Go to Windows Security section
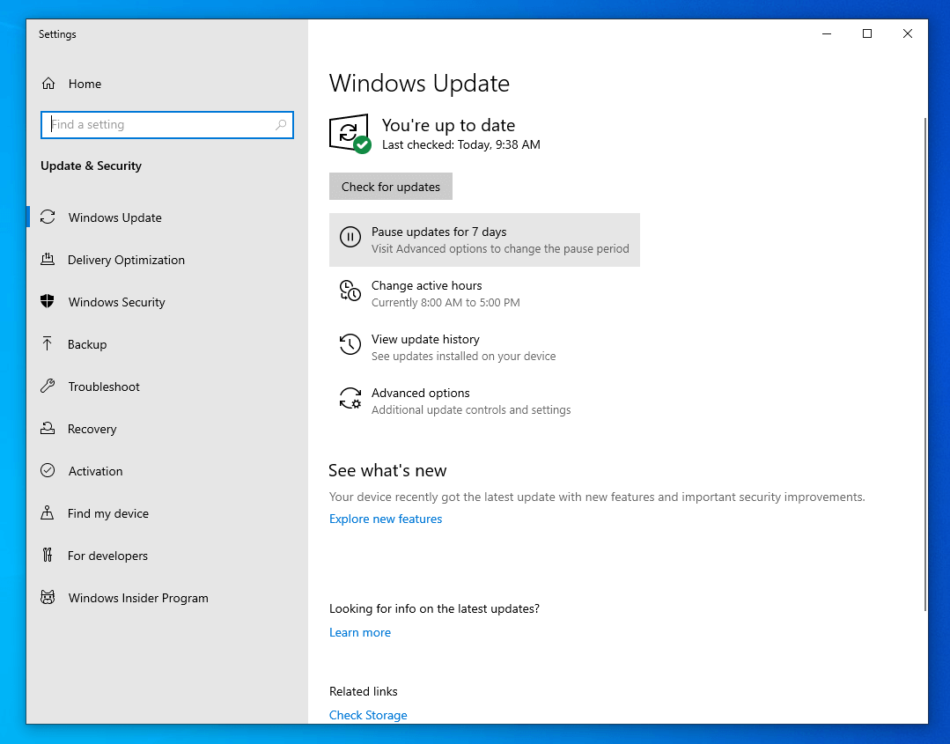950x744 pixels. (x=167, y=302)
